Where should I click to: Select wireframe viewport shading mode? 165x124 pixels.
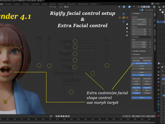coord(142,7)
